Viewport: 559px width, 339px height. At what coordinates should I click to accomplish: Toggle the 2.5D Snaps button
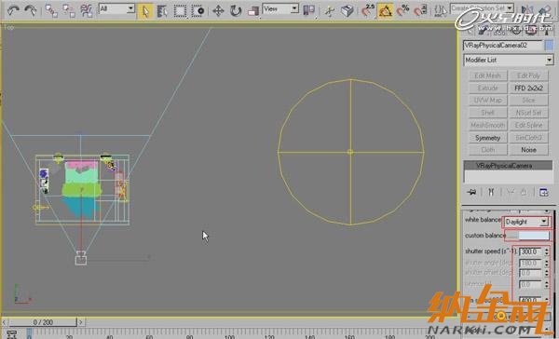click(x=368, y=10)
